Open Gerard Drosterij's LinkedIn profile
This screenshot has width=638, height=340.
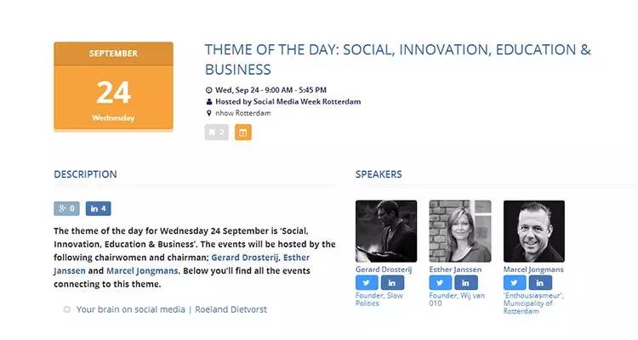pyautogui.click(x=392, y=283)
